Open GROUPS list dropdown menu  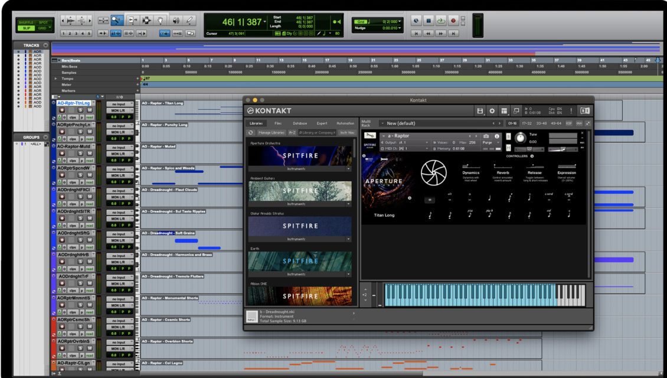pyautogui.click(x=45, y=138)
